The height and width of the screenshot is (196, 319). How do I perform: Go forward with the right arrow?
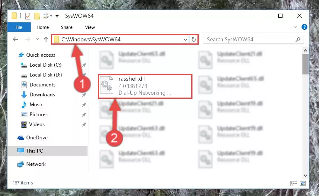pos(27,39)
